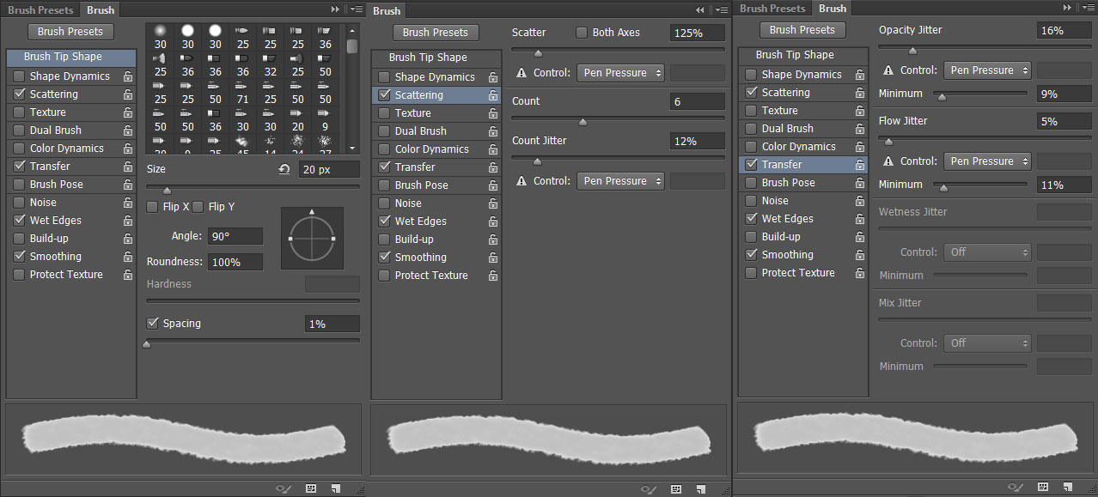Create new brush icon in the Scattering panel
The width and height of the screenshot is (1098, 497).
[x=700, y=489]
